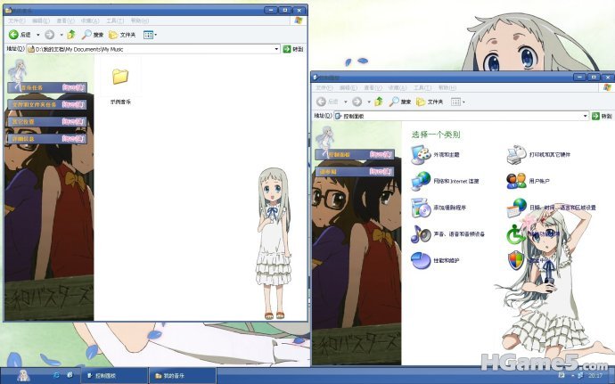Open 查看(V) menu in My Music window

[x=65, y=20]
